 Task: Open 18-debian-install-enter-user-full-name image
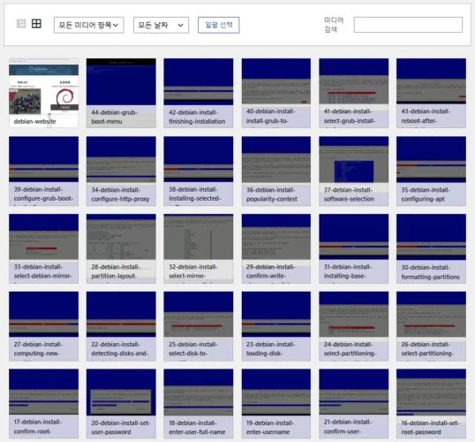199,404
